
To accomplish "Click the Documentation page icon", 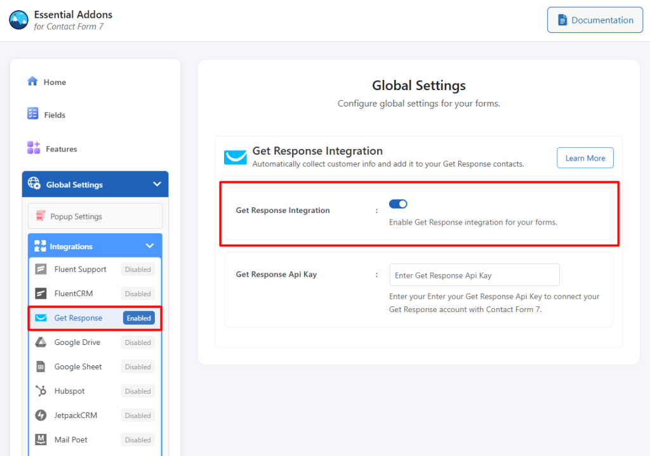I will [x=562, y=20].
